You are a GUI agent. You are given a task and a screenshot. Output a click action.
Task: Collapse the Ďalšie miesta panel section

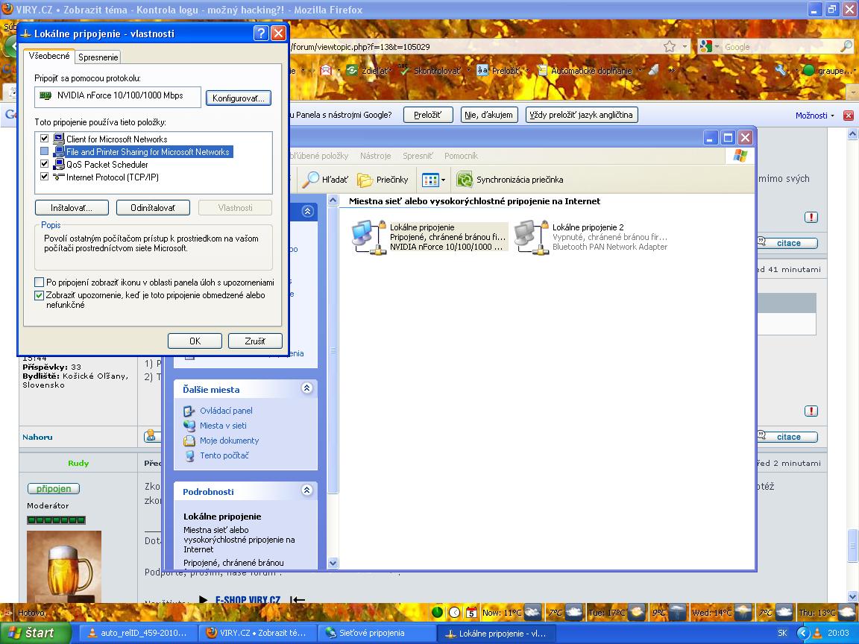[x=306, y=388]
